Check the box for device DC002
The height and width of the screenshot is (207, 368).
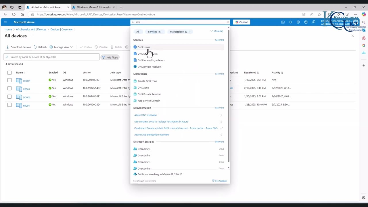coord(9,96)
